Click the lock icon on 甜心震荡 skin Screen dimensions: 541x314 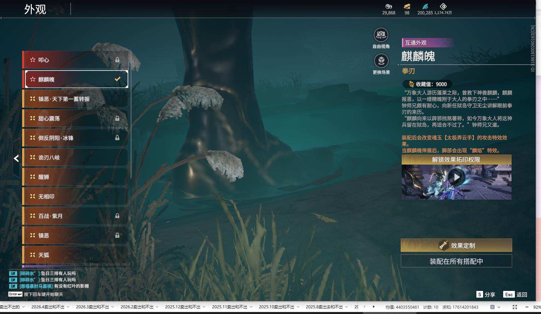(117, 118)
